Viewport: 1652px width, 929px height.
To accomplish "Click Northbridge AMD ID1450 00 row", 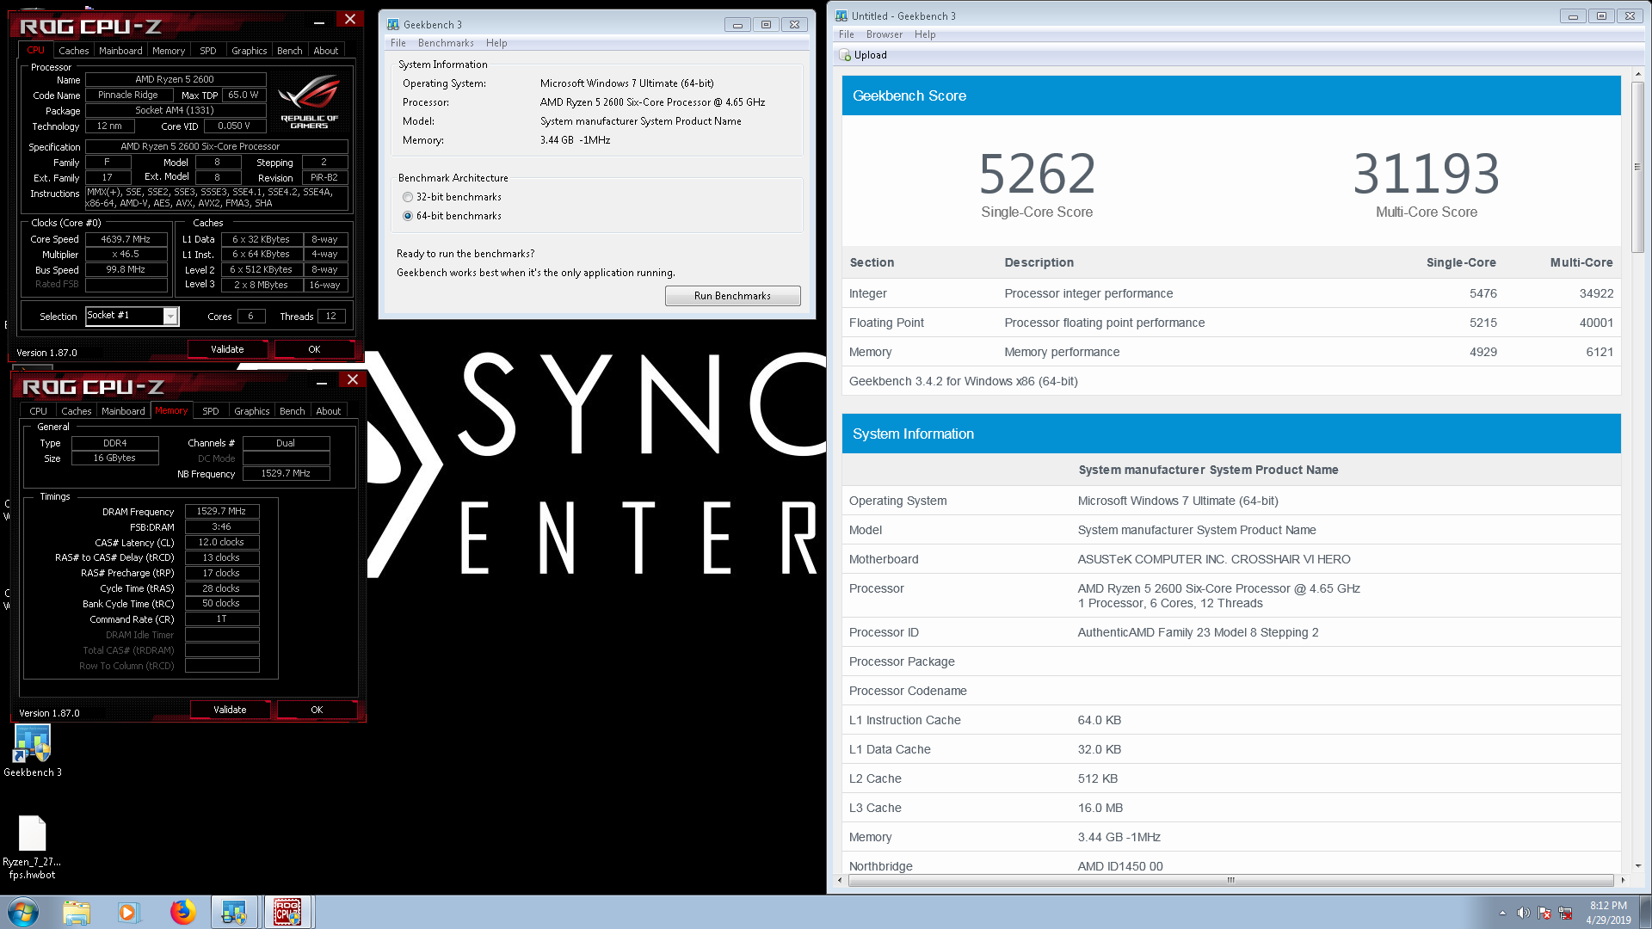I will click(x=1231, y=865).
